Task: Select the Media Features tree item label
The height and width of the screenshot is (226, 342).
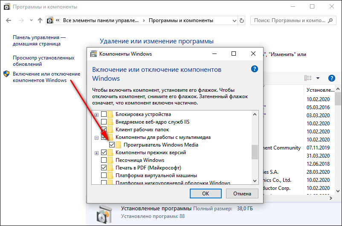Action: (163, 137)
